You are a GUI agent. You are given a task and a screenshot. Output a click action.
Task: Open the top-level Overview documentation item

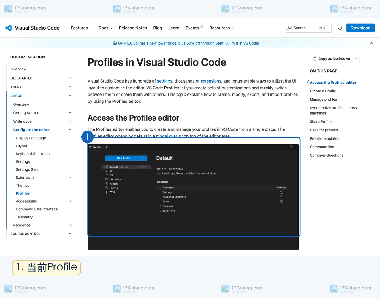coord(18,69)
